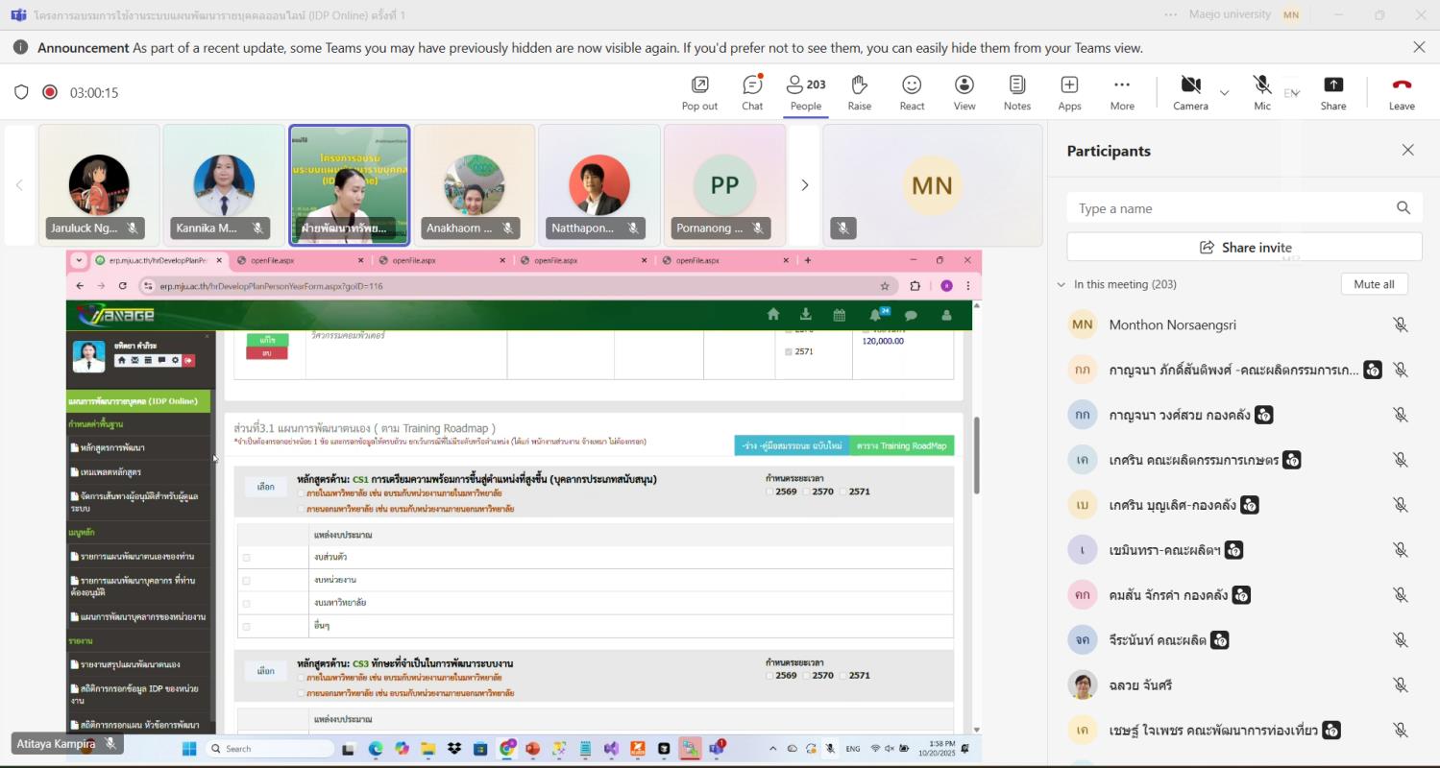Click the Mute all button
The image size is (1440, 768).
[1374, 284]
